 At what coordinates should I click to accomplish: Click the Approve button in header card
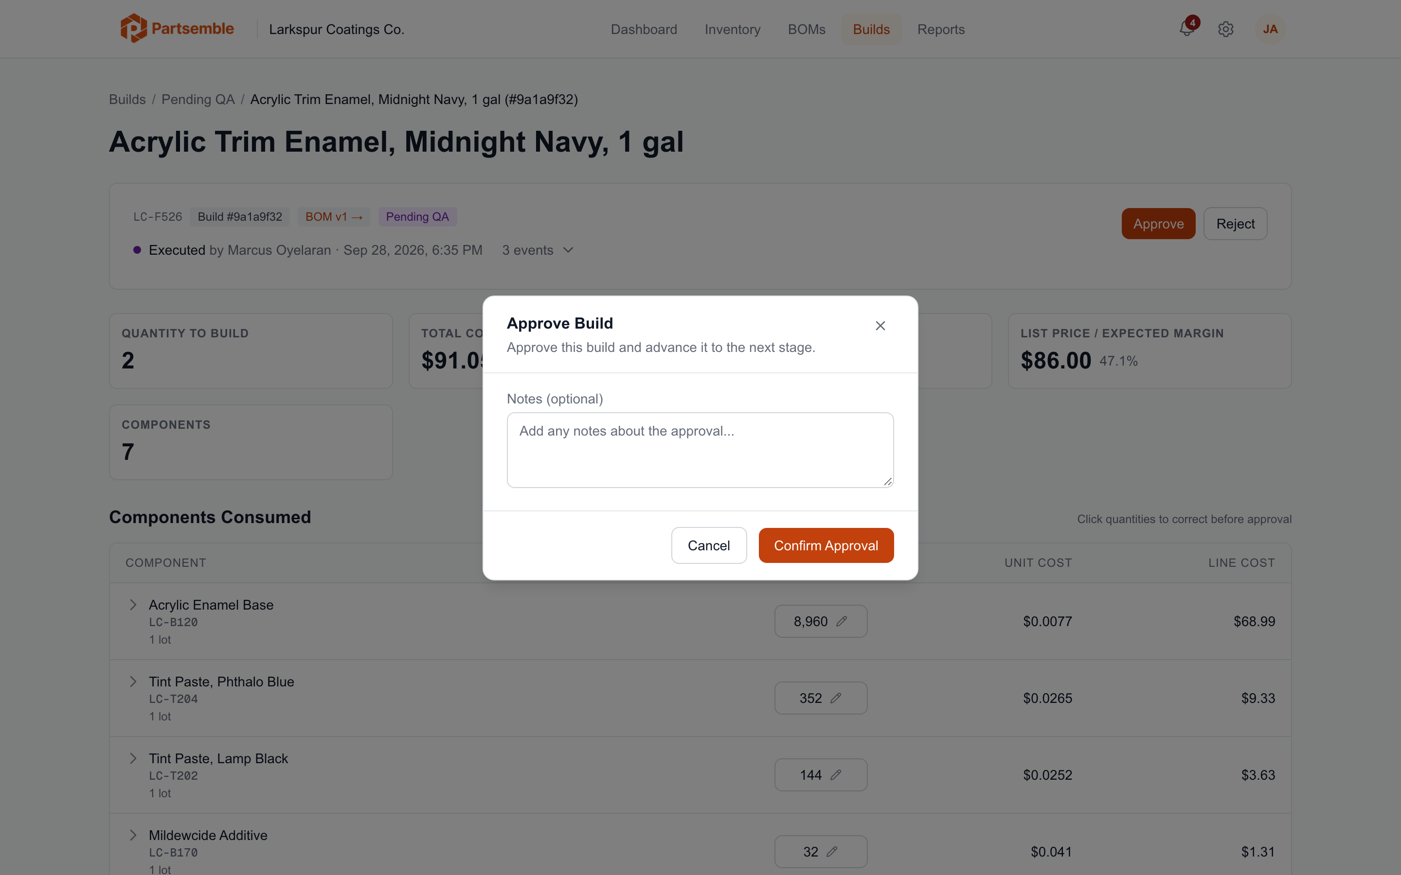1158,224
